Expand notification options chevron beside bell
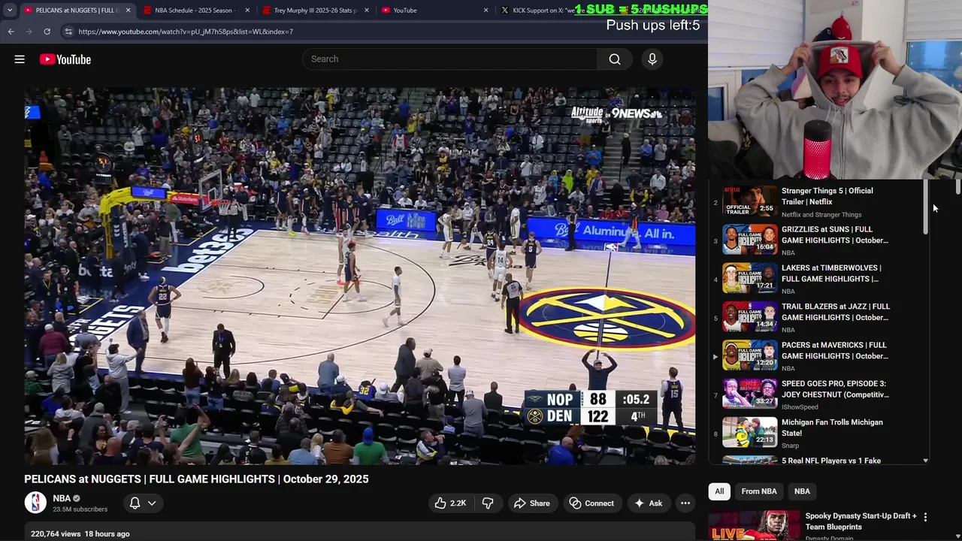Viewport: 962px width, 541px height. pos(152,503)
